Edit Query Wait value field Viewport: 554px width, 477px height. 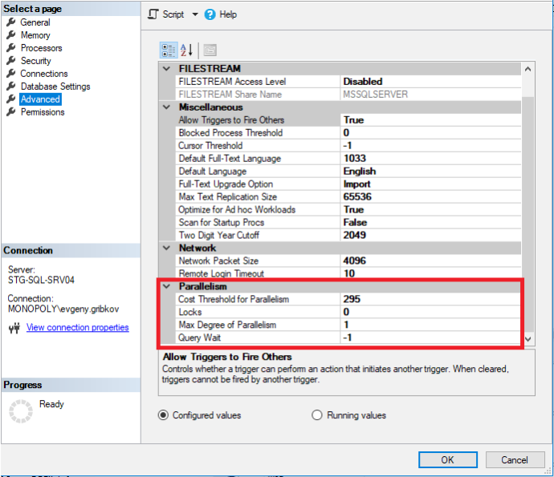coord(430,338)
